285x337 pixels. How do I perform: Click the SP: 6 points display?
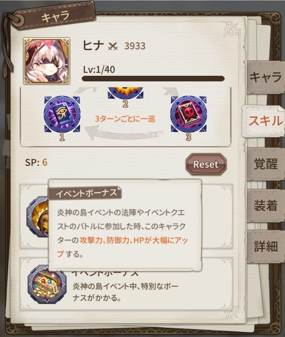point(36,162)
